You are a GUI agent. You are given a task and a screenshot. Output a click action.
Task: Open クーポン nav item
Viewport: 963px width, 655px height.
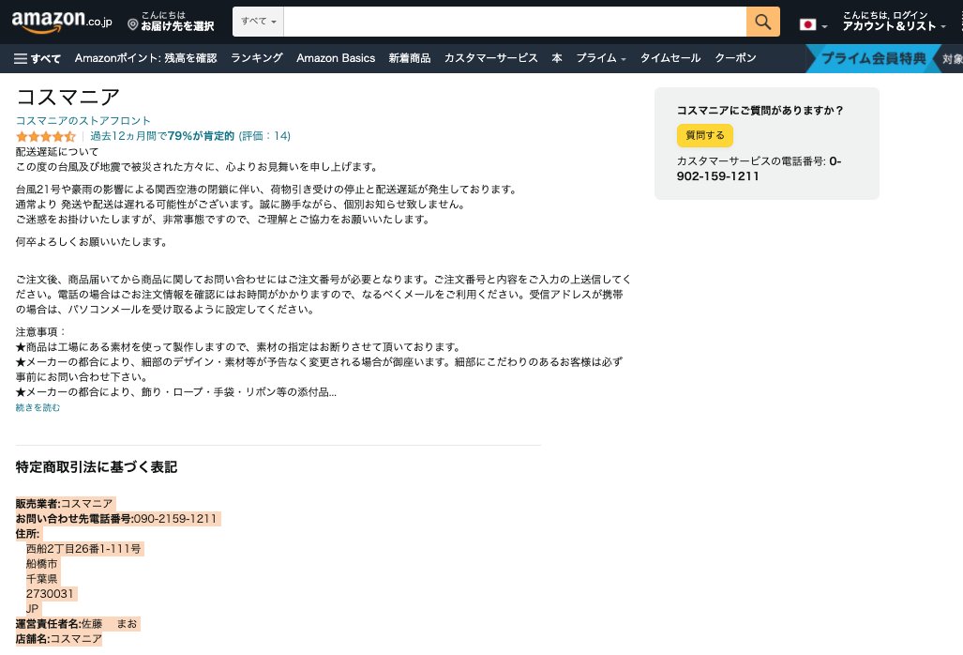pyautogui.click(x=735, y=58)
